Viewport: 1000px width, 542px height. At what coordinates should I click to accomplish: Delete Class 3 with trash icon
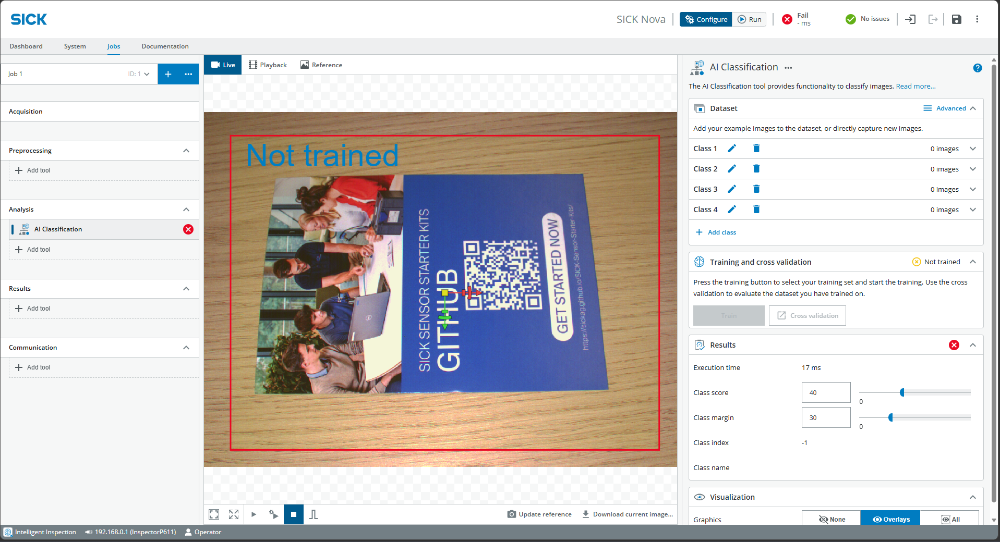tap(756, 189)
